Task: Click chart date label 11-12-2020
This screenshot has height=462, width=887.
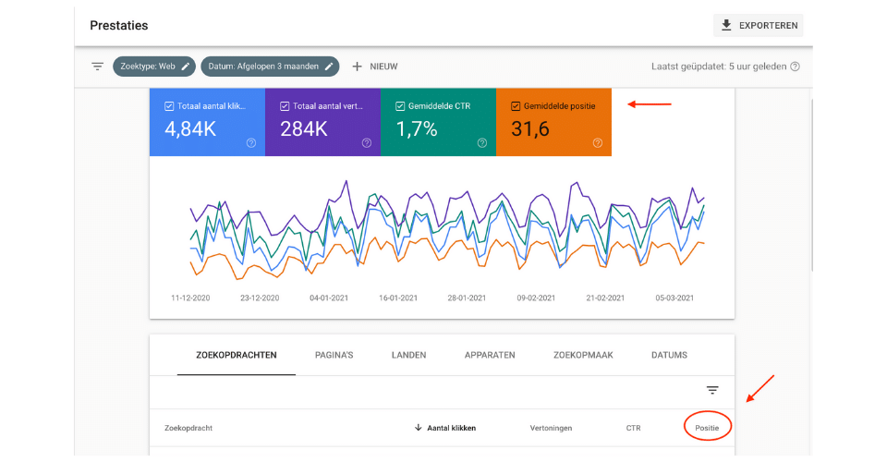Action: tap(190, 298)
